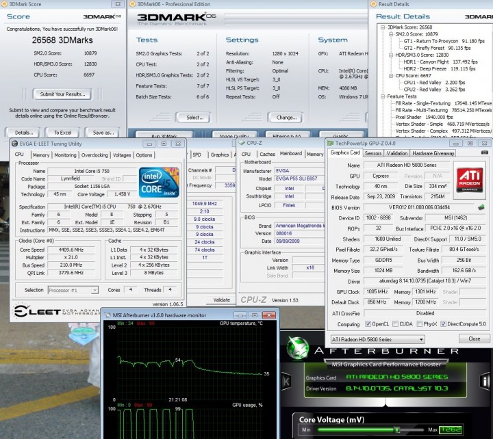Select 'CPU1 - Red Valley' result row
This screenshot has width=493, height=439.
tap(434, 83)
